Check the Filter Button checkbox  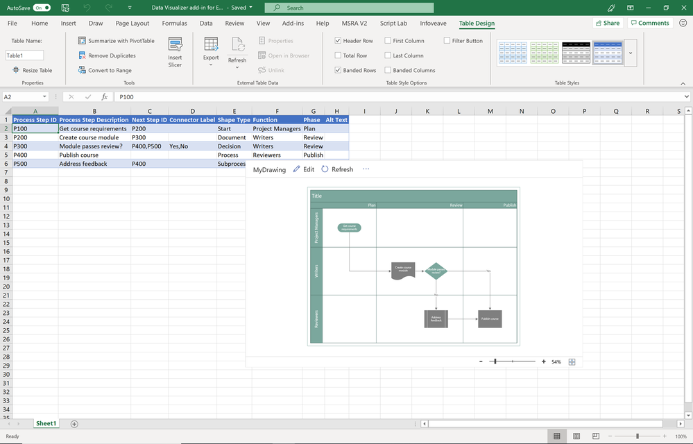click(447, 41)
